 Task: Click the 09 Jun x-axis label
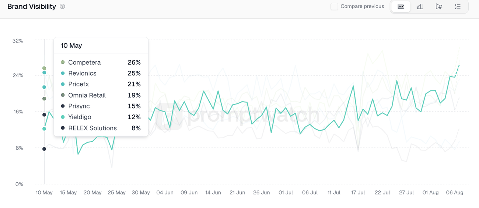tap(189, 192)
